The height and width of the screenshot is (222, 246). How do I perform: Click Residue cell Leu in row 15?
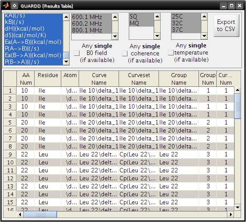(48, 202)
